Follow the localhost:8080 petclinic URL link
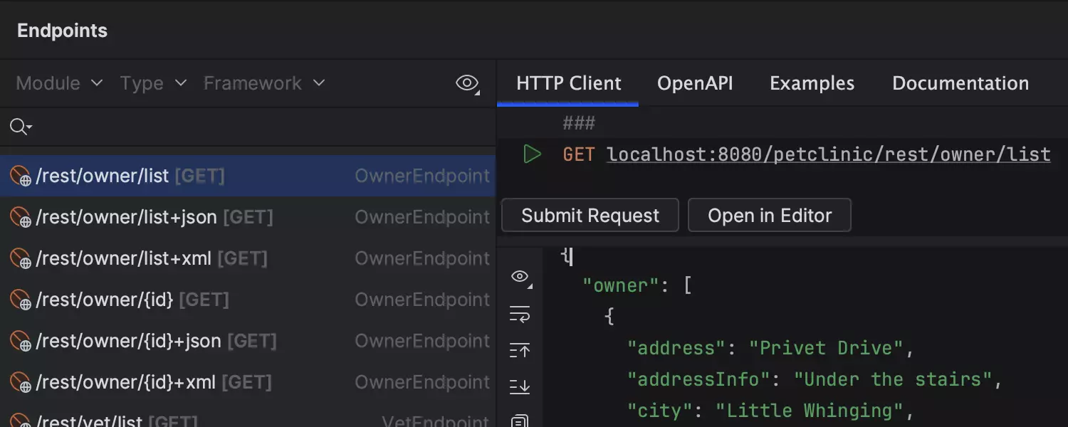 pos(828,154)
